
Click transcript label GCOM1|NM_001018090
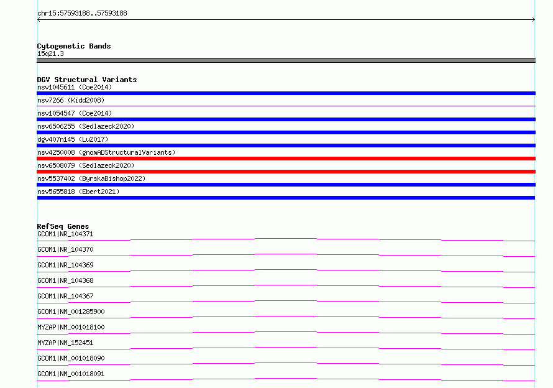coord(71,358)
